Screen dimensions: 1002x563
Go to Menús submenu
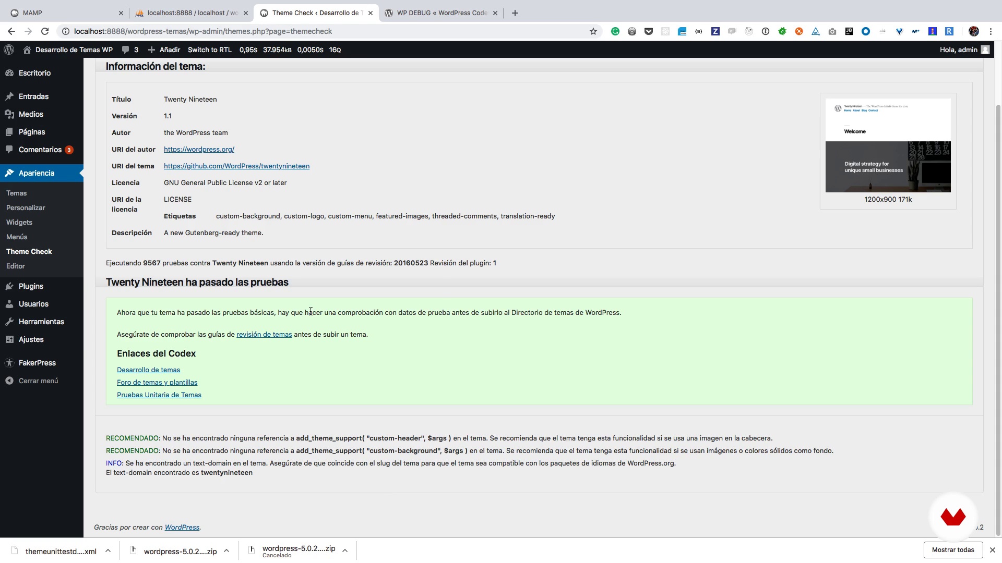tap(17, 237)
